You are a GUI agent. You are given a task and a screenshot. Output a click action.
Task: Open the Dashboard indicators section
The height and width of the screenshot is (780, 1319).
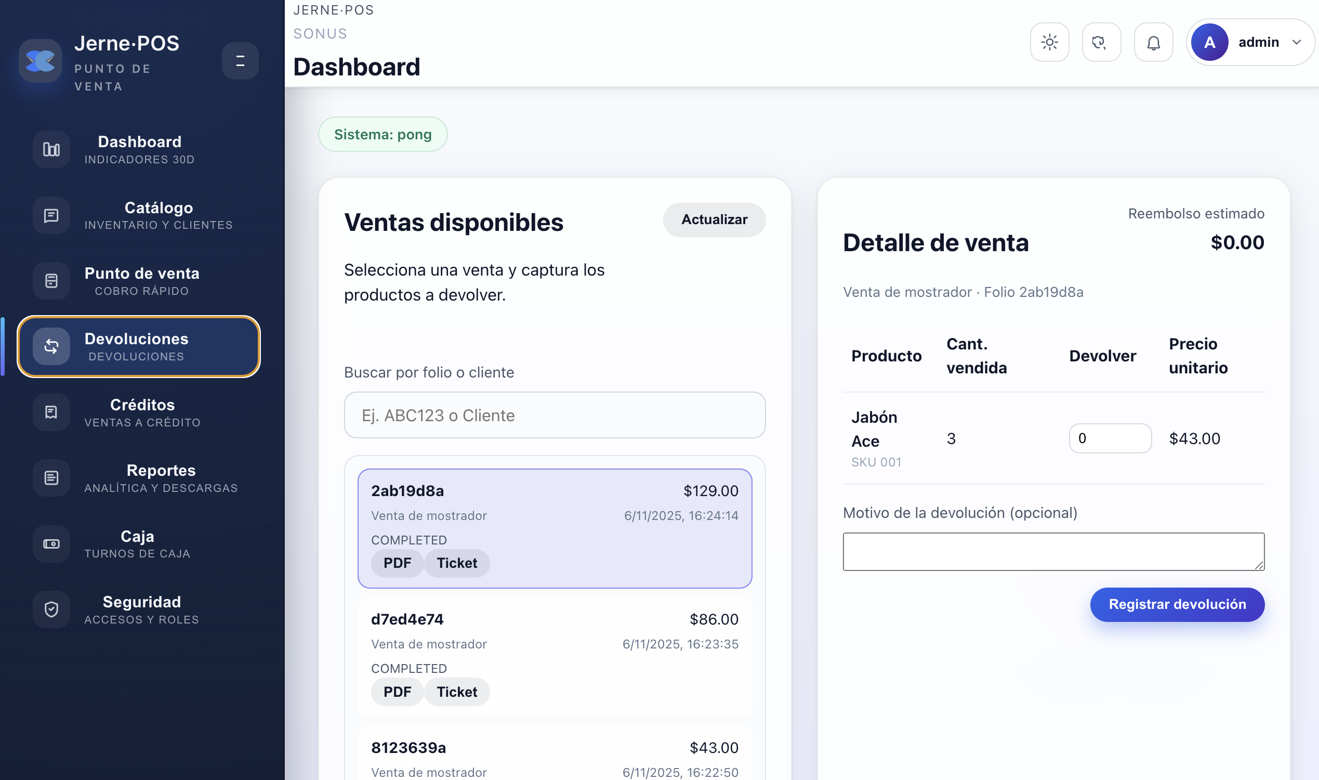(x=139, y=149)
